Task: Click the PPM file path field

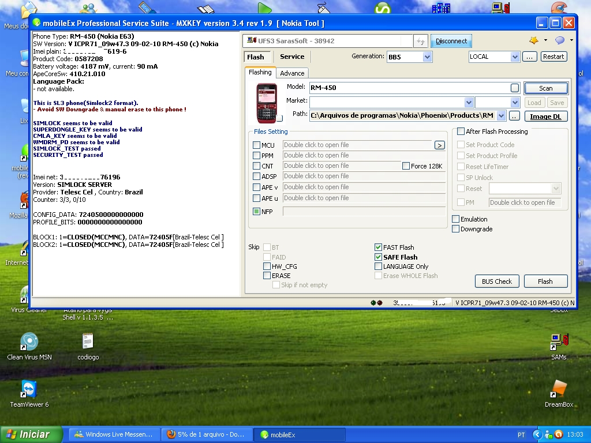Action: tap(364, 155)
